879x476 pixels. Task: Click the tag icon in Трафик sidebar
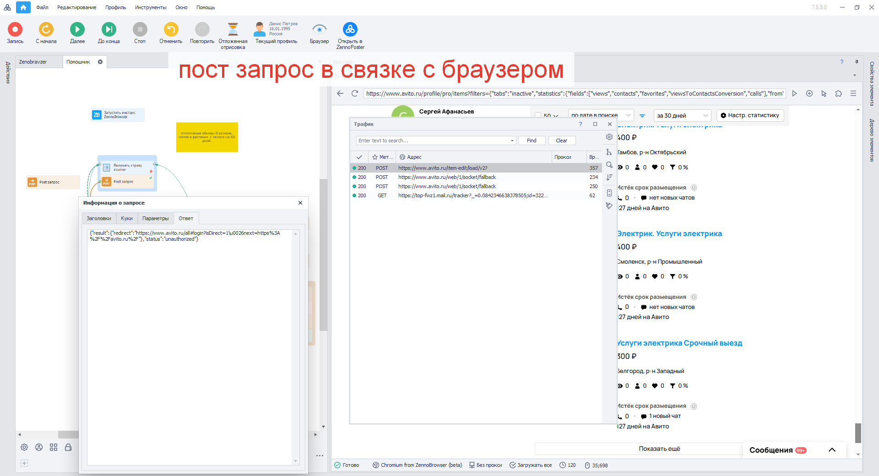(x=609, y=206)
